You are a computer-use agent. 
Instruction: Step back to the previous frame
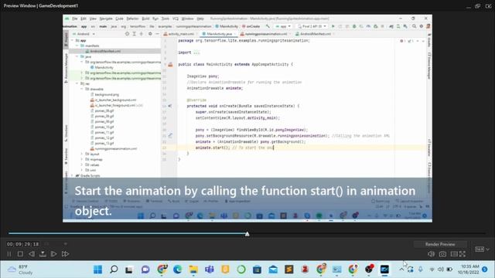32,254
